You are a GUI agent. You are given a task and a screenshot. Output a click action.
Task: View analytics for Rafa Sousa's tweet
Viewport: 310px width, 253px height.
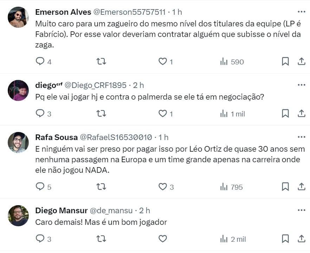click(x=232, y=187)
